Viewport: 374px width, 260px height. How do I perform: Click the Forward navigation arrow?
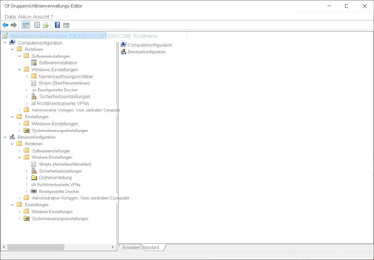(x=14, y=25)
